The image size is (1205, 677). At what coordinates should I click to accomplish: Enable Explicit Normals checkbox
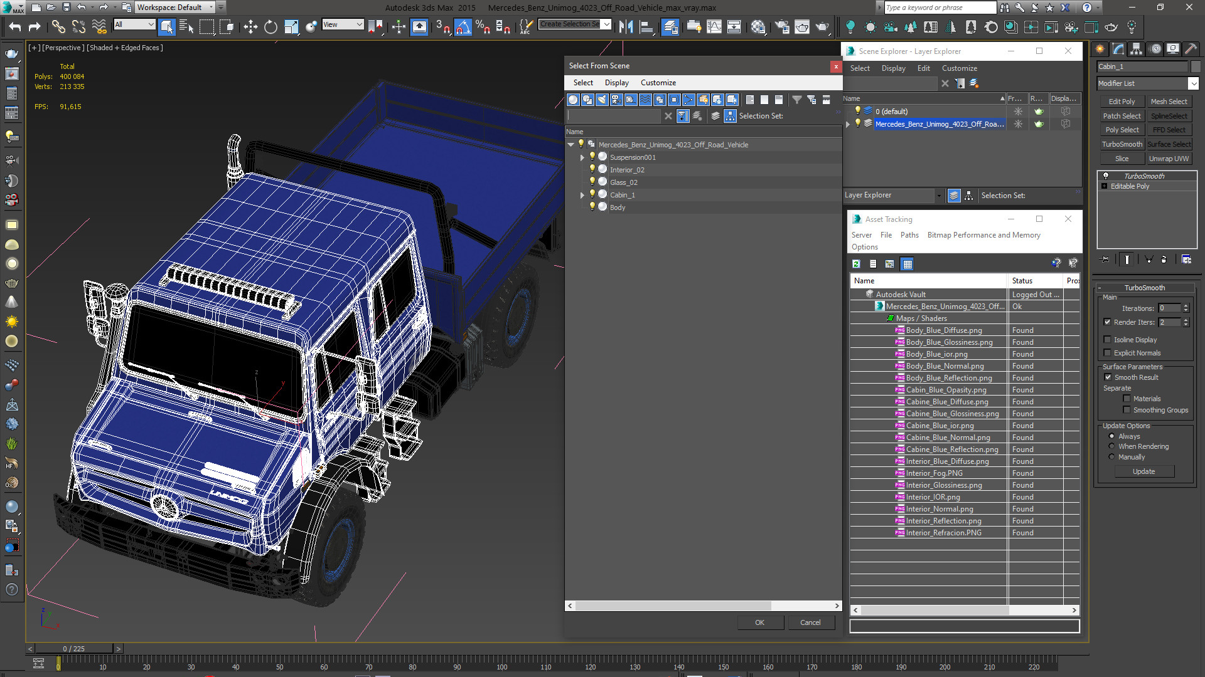click(1107, 353)
